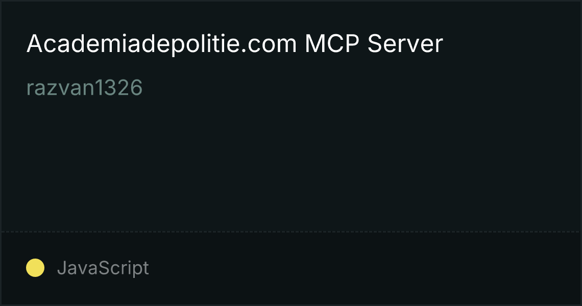Viewport: 582px width, 306px height.
Task: Click 'Academiadepolitie.com' in the card heading
Action: coord(161,44)
